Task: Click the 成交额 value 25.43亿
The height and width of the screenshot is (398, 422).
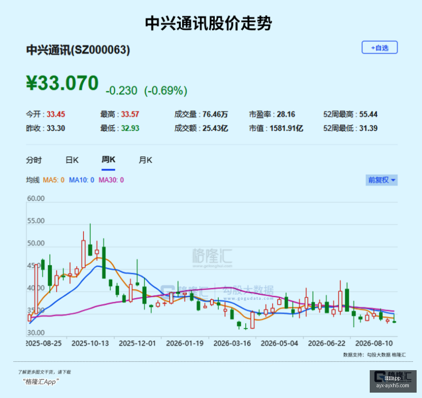Action: pos(215,128)
